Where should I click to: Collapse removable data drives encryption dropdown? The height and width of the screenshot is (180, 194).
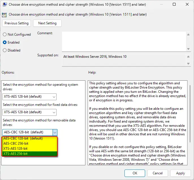(x=55, y=132)
